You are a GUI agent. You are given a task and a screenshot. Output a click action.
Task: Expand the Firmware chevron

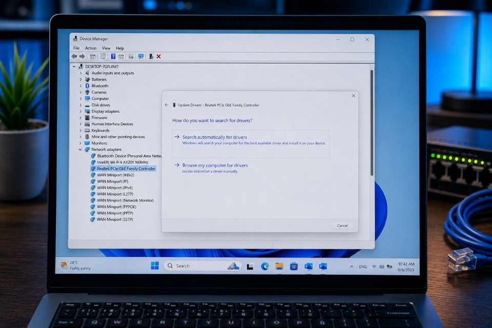(x=80, y=118)
